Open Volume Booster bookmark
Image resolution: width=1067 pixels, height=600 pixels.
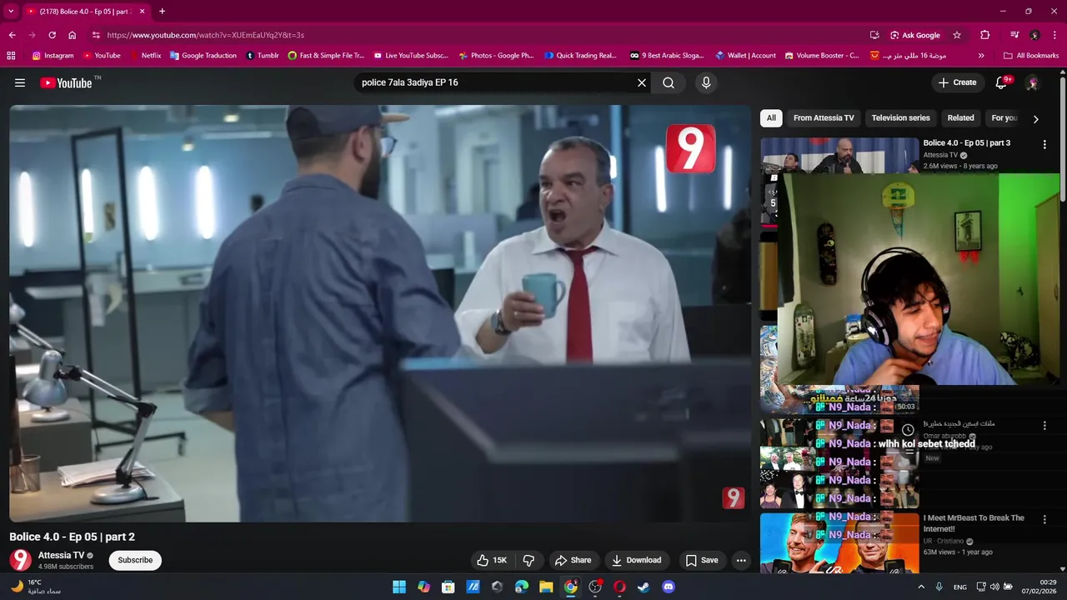click(x=820, y=56)
